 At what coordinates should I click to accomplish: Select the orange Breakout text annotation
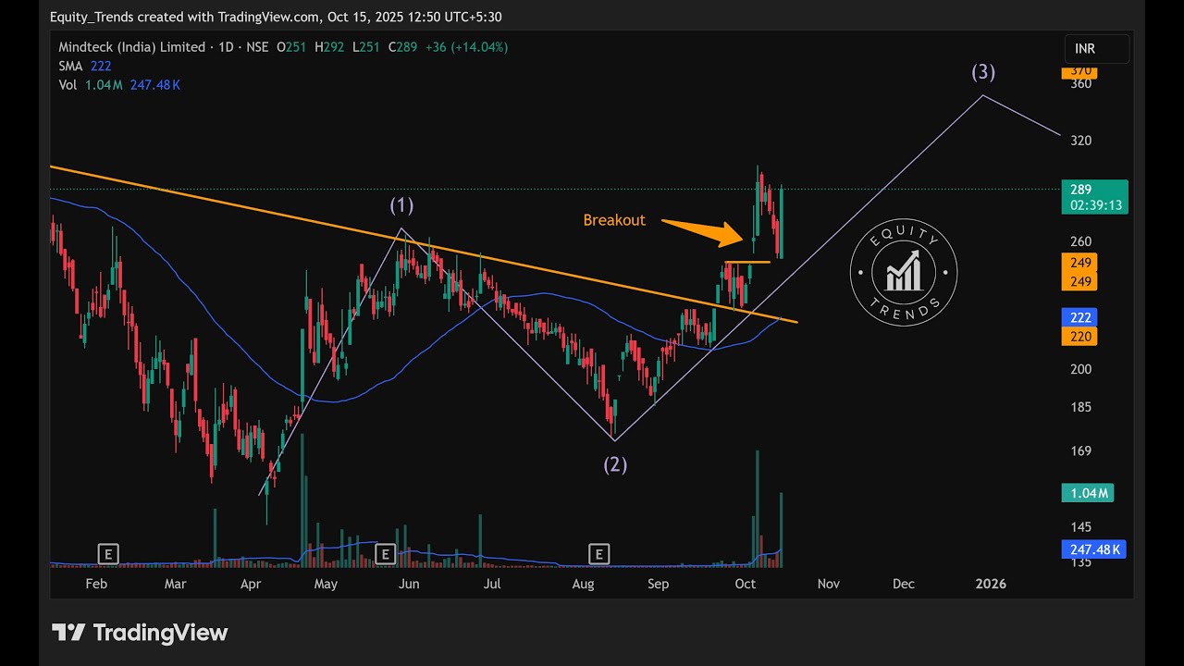point(614,220)
